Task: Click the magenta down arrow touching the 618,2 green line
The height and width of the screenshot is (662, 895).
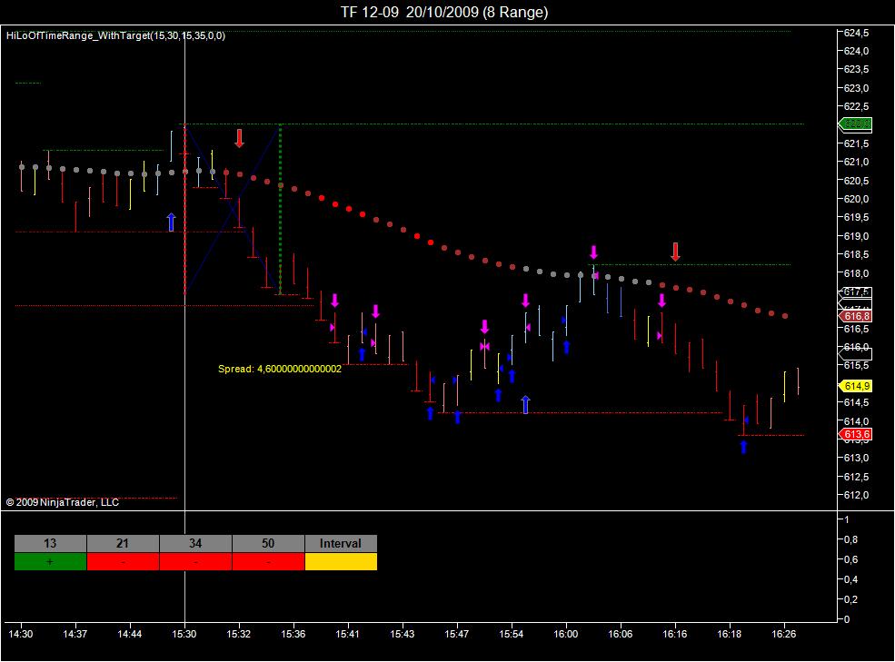Action: click(593, 252)
